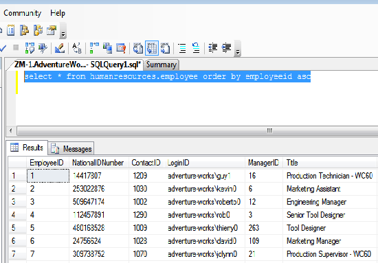Open the Properties Window toolbar icon
The height and width of the screenshot is (263, 378).
[x=52, y=30]
